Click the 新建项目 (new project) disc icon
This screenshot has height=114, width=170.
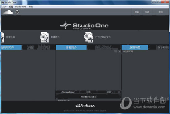point(45,37)
